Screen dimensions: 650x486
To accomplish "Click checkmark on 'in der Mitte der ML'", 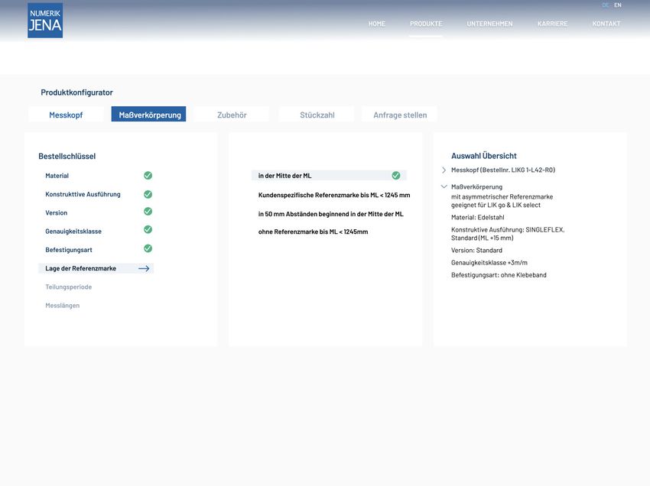I will point(395,176).
